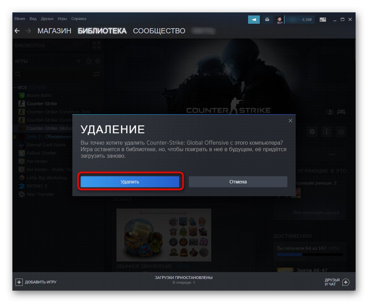Select For Honor - Public Test in list
Image resolution: width=368 pixels, height=303 pixels.
point(49,169)
